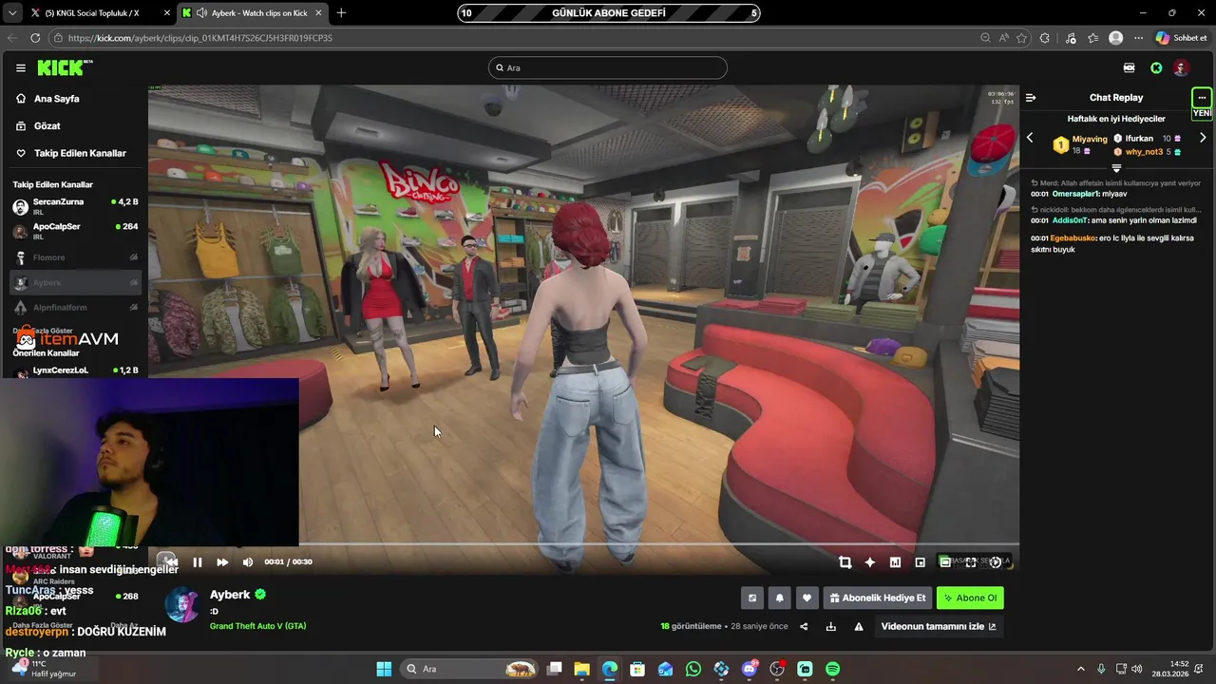Screen dimensions: 1216x684
Task: Open Ana Sayfa in the sidebar
Action: [x=56, y=99]
